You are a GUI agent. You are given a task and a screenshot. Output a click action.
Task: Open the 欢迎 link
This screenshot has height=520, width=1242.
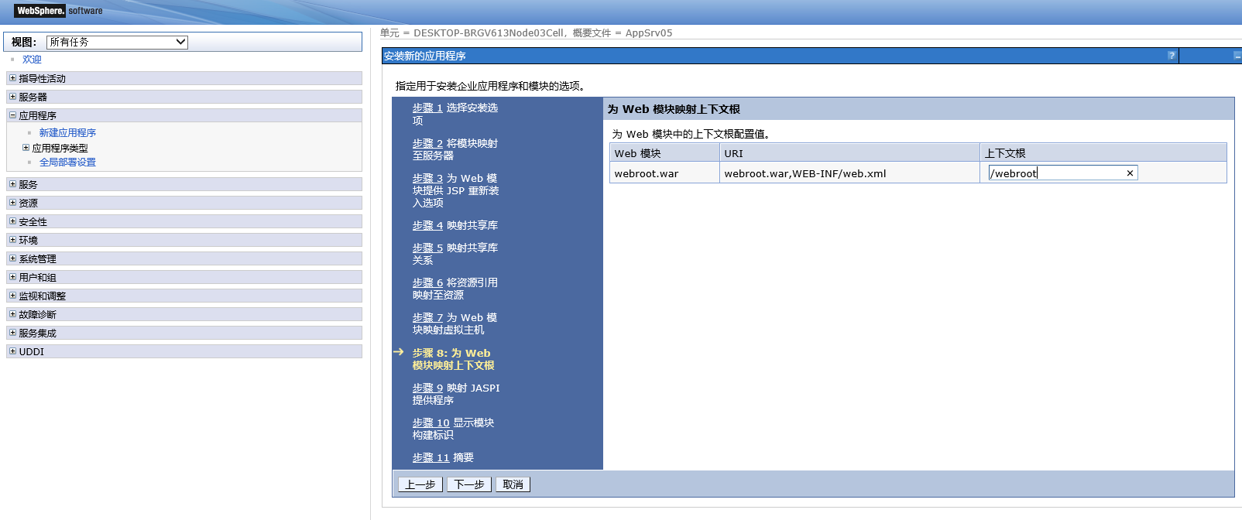tap(32, 60)
